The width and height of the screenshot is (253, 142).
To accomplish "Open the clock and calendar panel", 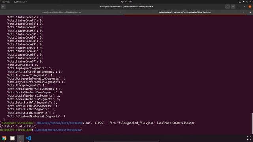I will 126,2.
